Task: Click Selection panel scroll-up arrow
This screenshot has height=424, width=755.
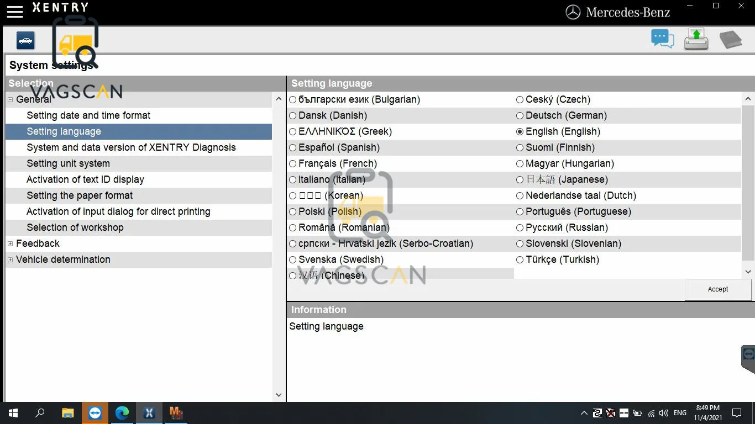Action: click(279, 99)
